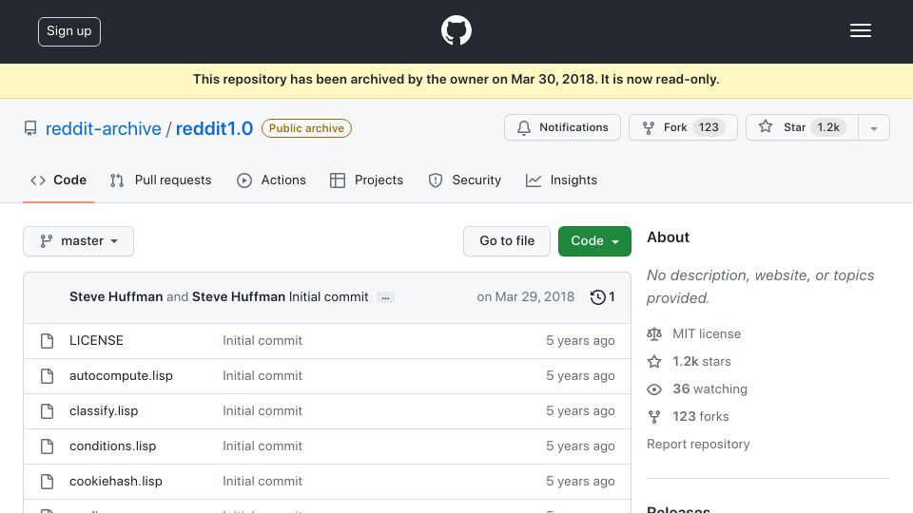This screenshot has height=513, width=913.
Task: Click the eye icon beside 36 watching
Action: coord(654,389)
